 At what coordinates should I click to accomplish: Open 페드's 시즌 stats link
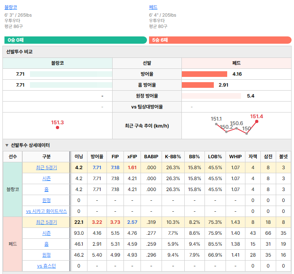point(46,233)
